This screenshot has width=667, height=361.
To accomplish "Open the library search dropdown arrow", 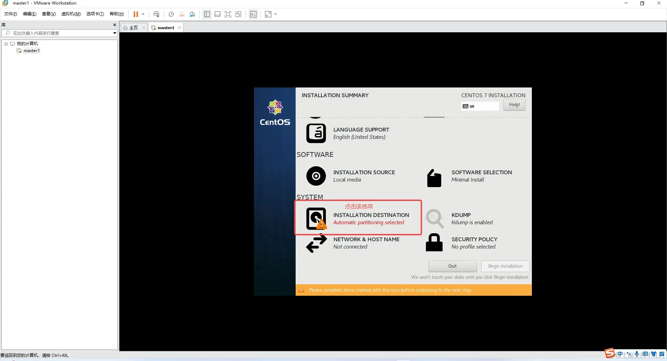I will tap(115, 33).
